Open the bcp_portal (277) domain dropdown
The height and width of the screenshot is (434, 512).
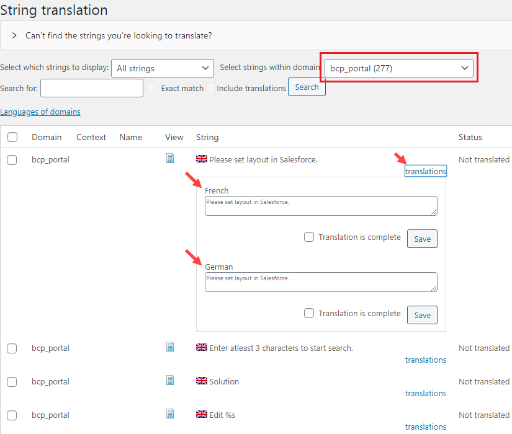click(398, 68)
